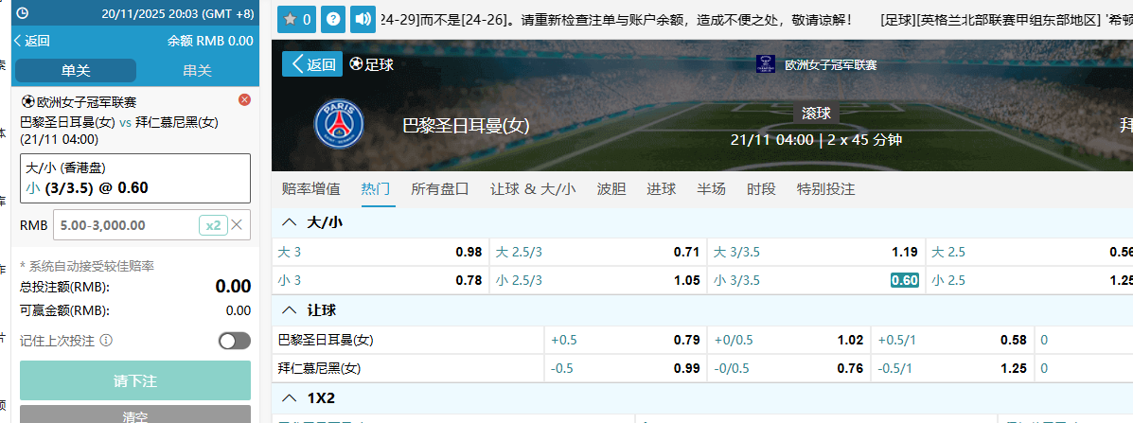This screenshot has height=423, width=1133.
Task: Click the clock icon in the header
Action: tap(23, 14)
